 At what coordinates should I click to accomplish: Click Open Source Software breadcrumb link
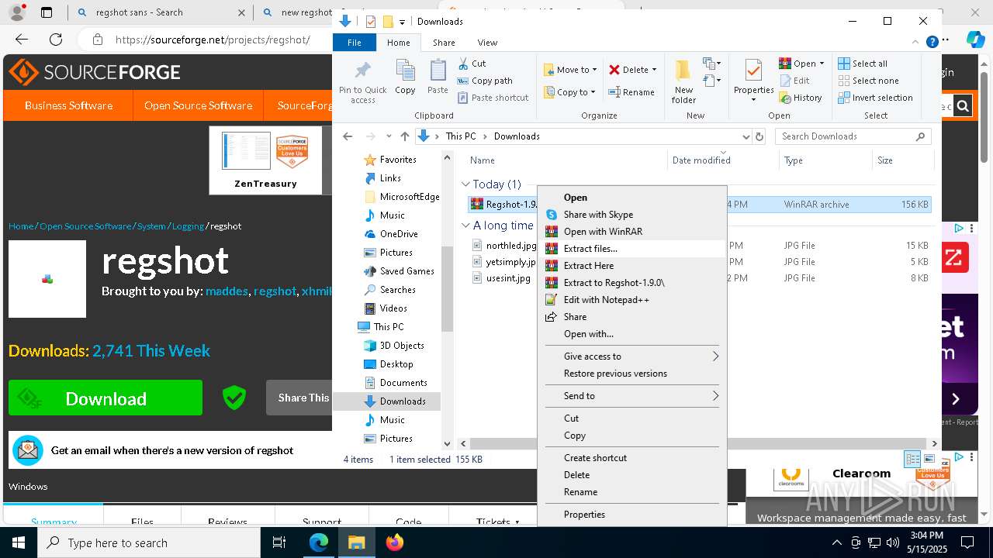point(85,226)
